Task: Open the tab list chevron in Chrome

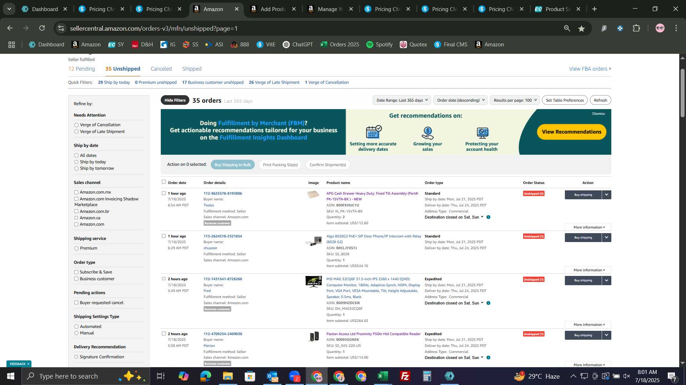Action: pyautogui.click(x=9, y=9)
